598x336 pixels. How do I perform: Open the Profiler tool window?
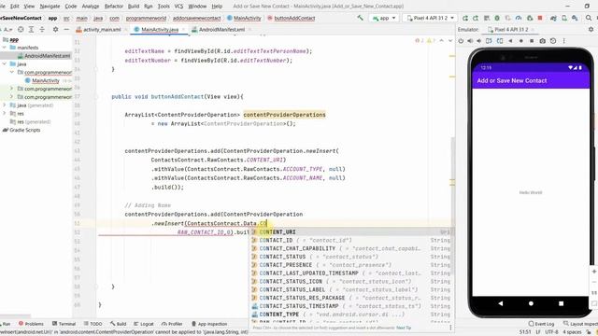tap(172, 324)
